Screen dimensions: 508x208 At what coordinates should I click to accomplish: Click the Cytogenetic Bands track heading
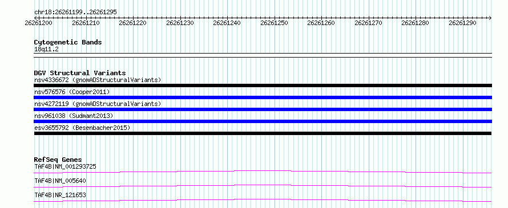point(68,42)
